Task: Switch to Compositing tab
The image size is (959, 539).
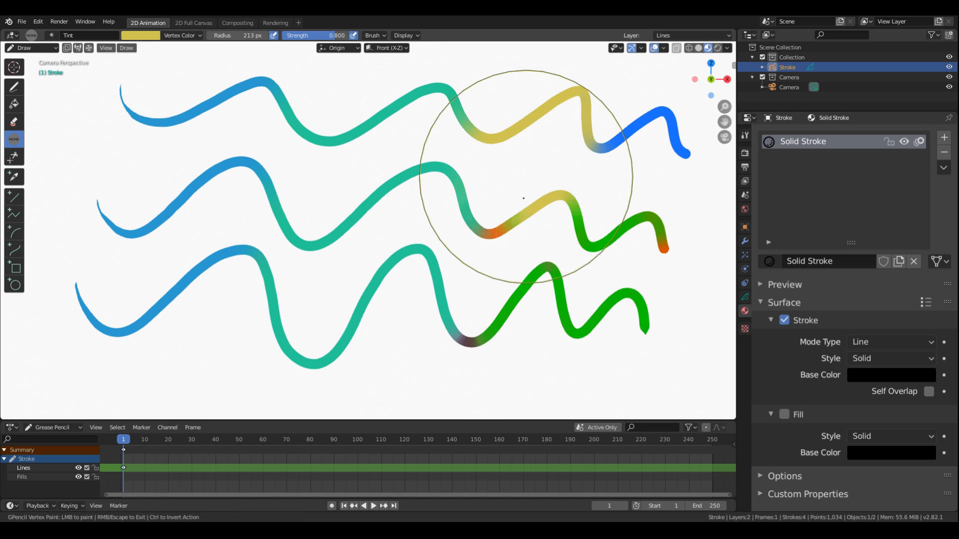Action: 238,22
